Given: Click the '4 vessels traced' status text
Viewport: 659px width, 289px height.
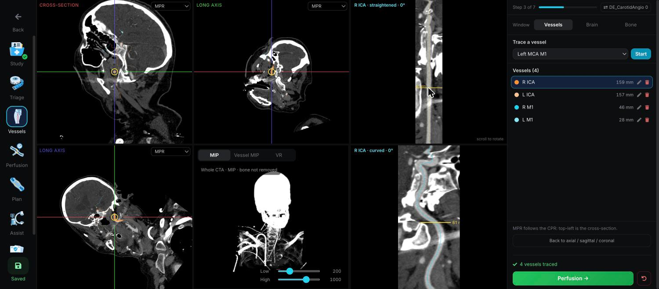Looking at the screenshot, I should pos(538,264).
